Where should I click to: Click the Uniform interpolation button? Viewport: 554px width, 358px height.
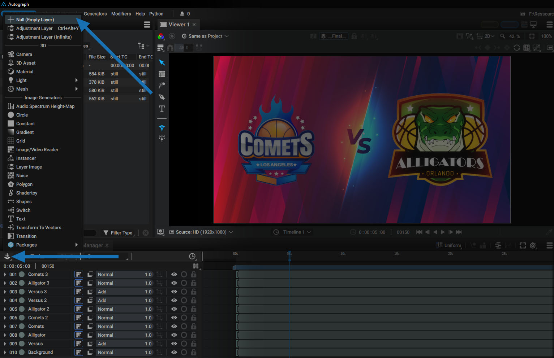pyautogui.click(x=449, y=245)
